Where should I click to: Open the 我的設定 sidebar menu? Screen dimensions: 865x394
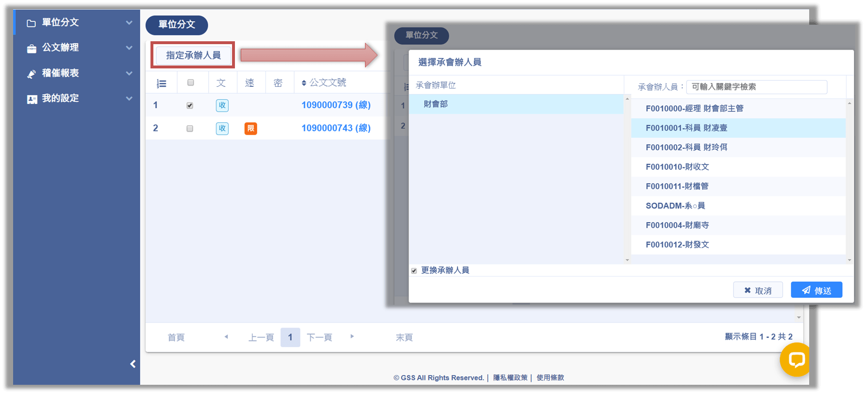click(78, 98)
